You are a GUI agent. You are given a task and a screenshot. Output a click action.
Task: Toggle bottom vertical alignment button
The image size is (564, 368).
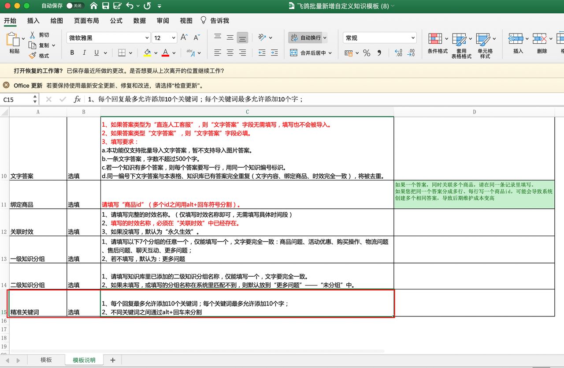(242, 38)
